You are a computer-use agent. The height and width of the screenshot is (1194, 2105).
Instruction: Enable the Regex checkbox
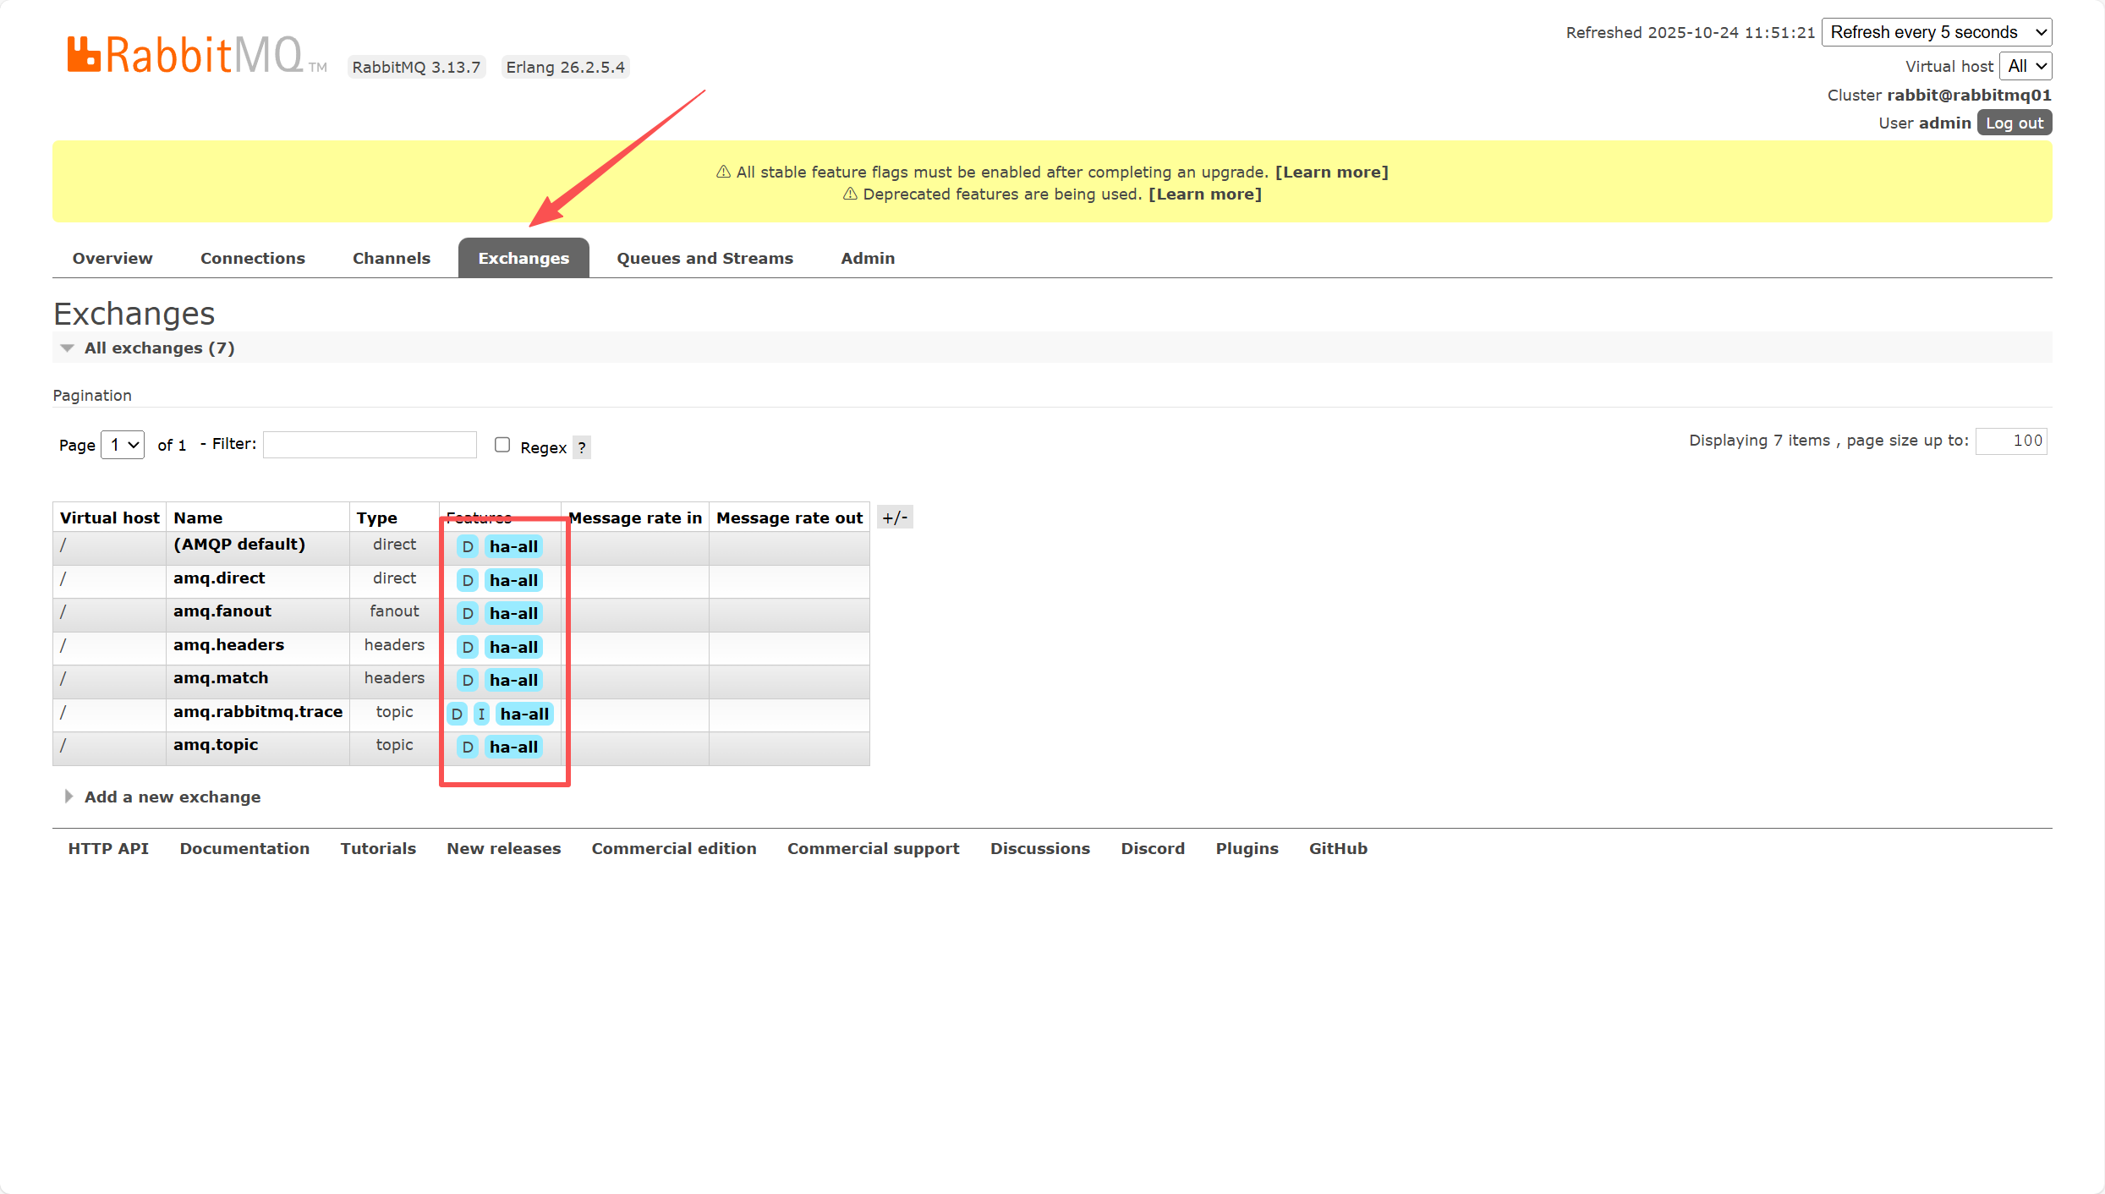click(502, 445)
